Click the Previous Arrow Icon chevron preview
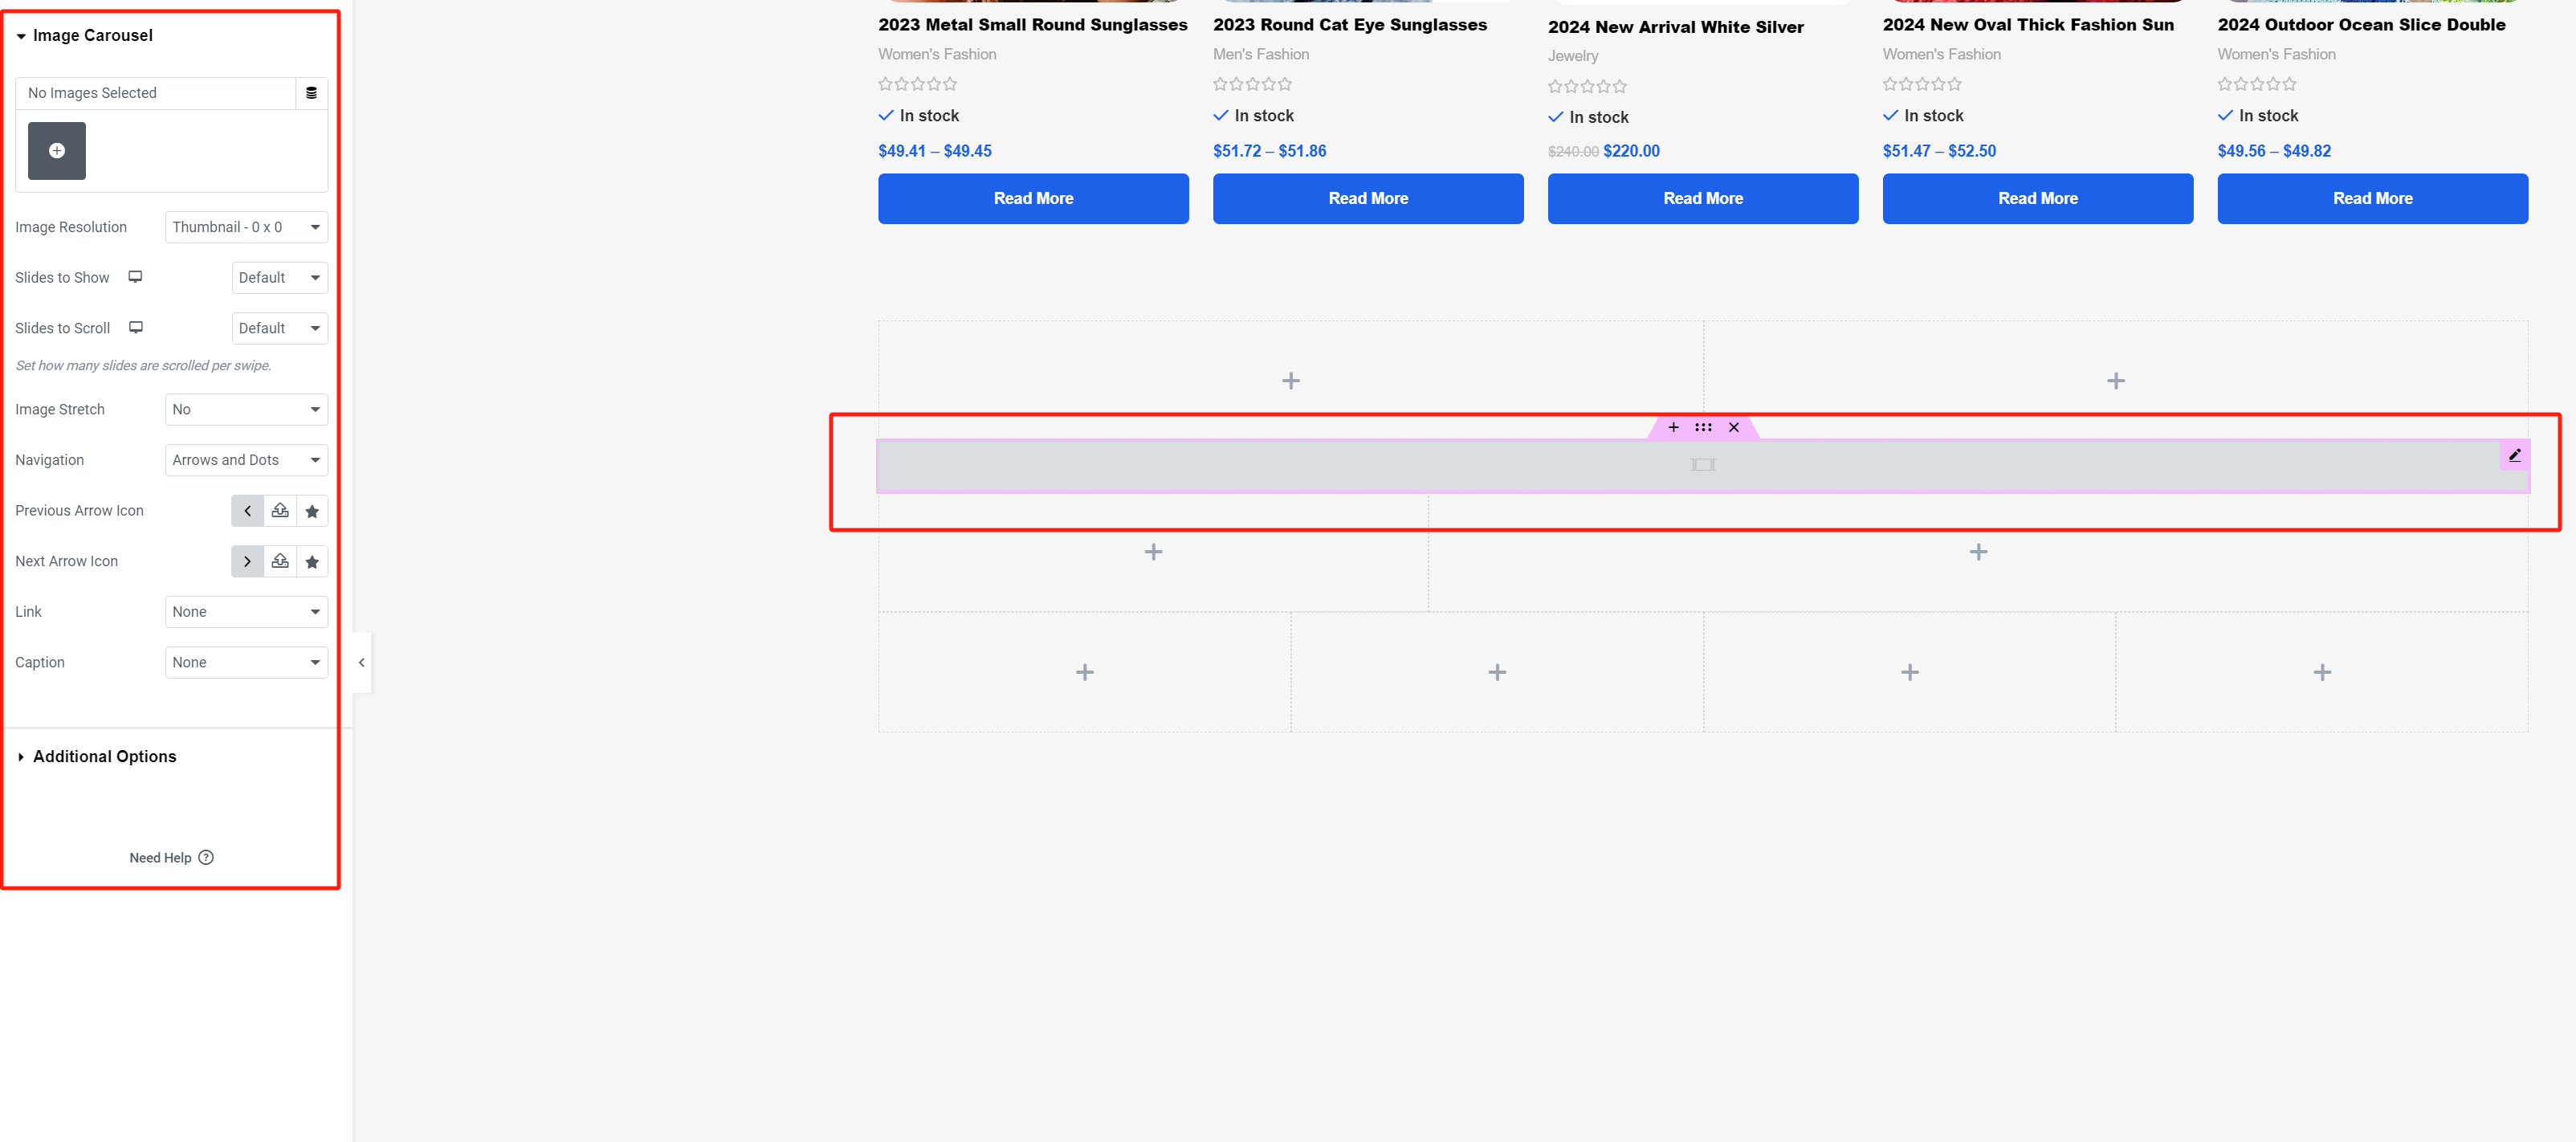The height and width of the screenshot is (1142, 2576). (x=247, y=510)
